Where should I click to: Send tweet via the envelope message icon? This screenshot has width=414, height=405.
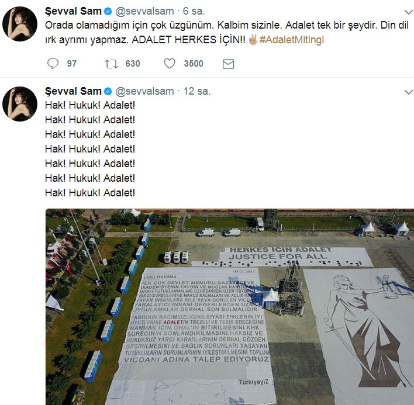click(x=229, y=63)
